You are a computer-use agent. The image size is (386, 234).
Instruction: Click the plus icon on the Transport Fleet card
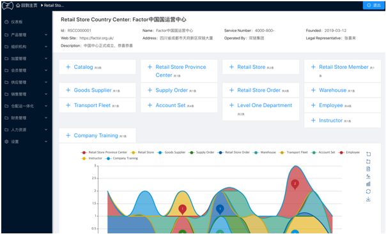click(x=68, y=105)
